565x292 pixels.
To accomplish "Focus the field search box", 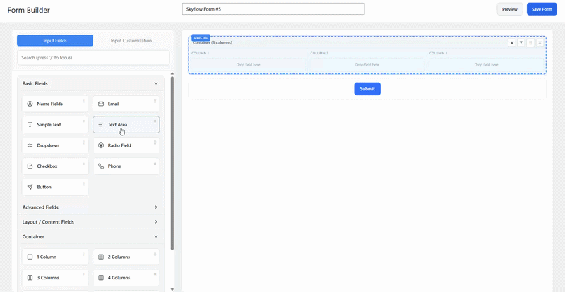I will [x=93, y=58].
